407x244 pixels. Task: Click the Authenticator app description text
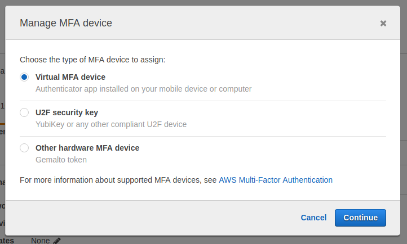click(x=143, y=89)
